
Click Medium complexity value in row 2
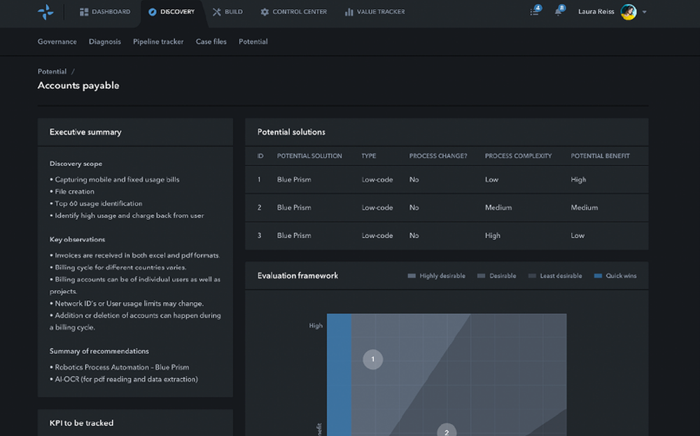(x=498, y=208)
